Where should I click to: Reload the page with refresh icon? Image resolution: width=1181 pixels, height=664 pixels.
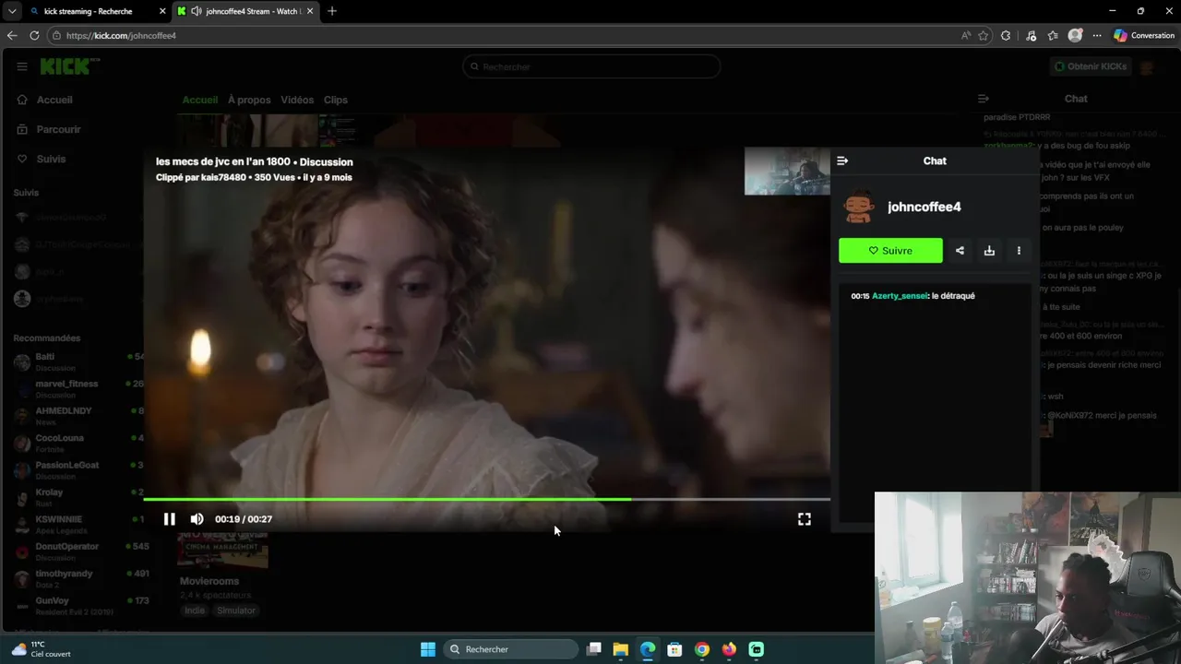[34, 35]
